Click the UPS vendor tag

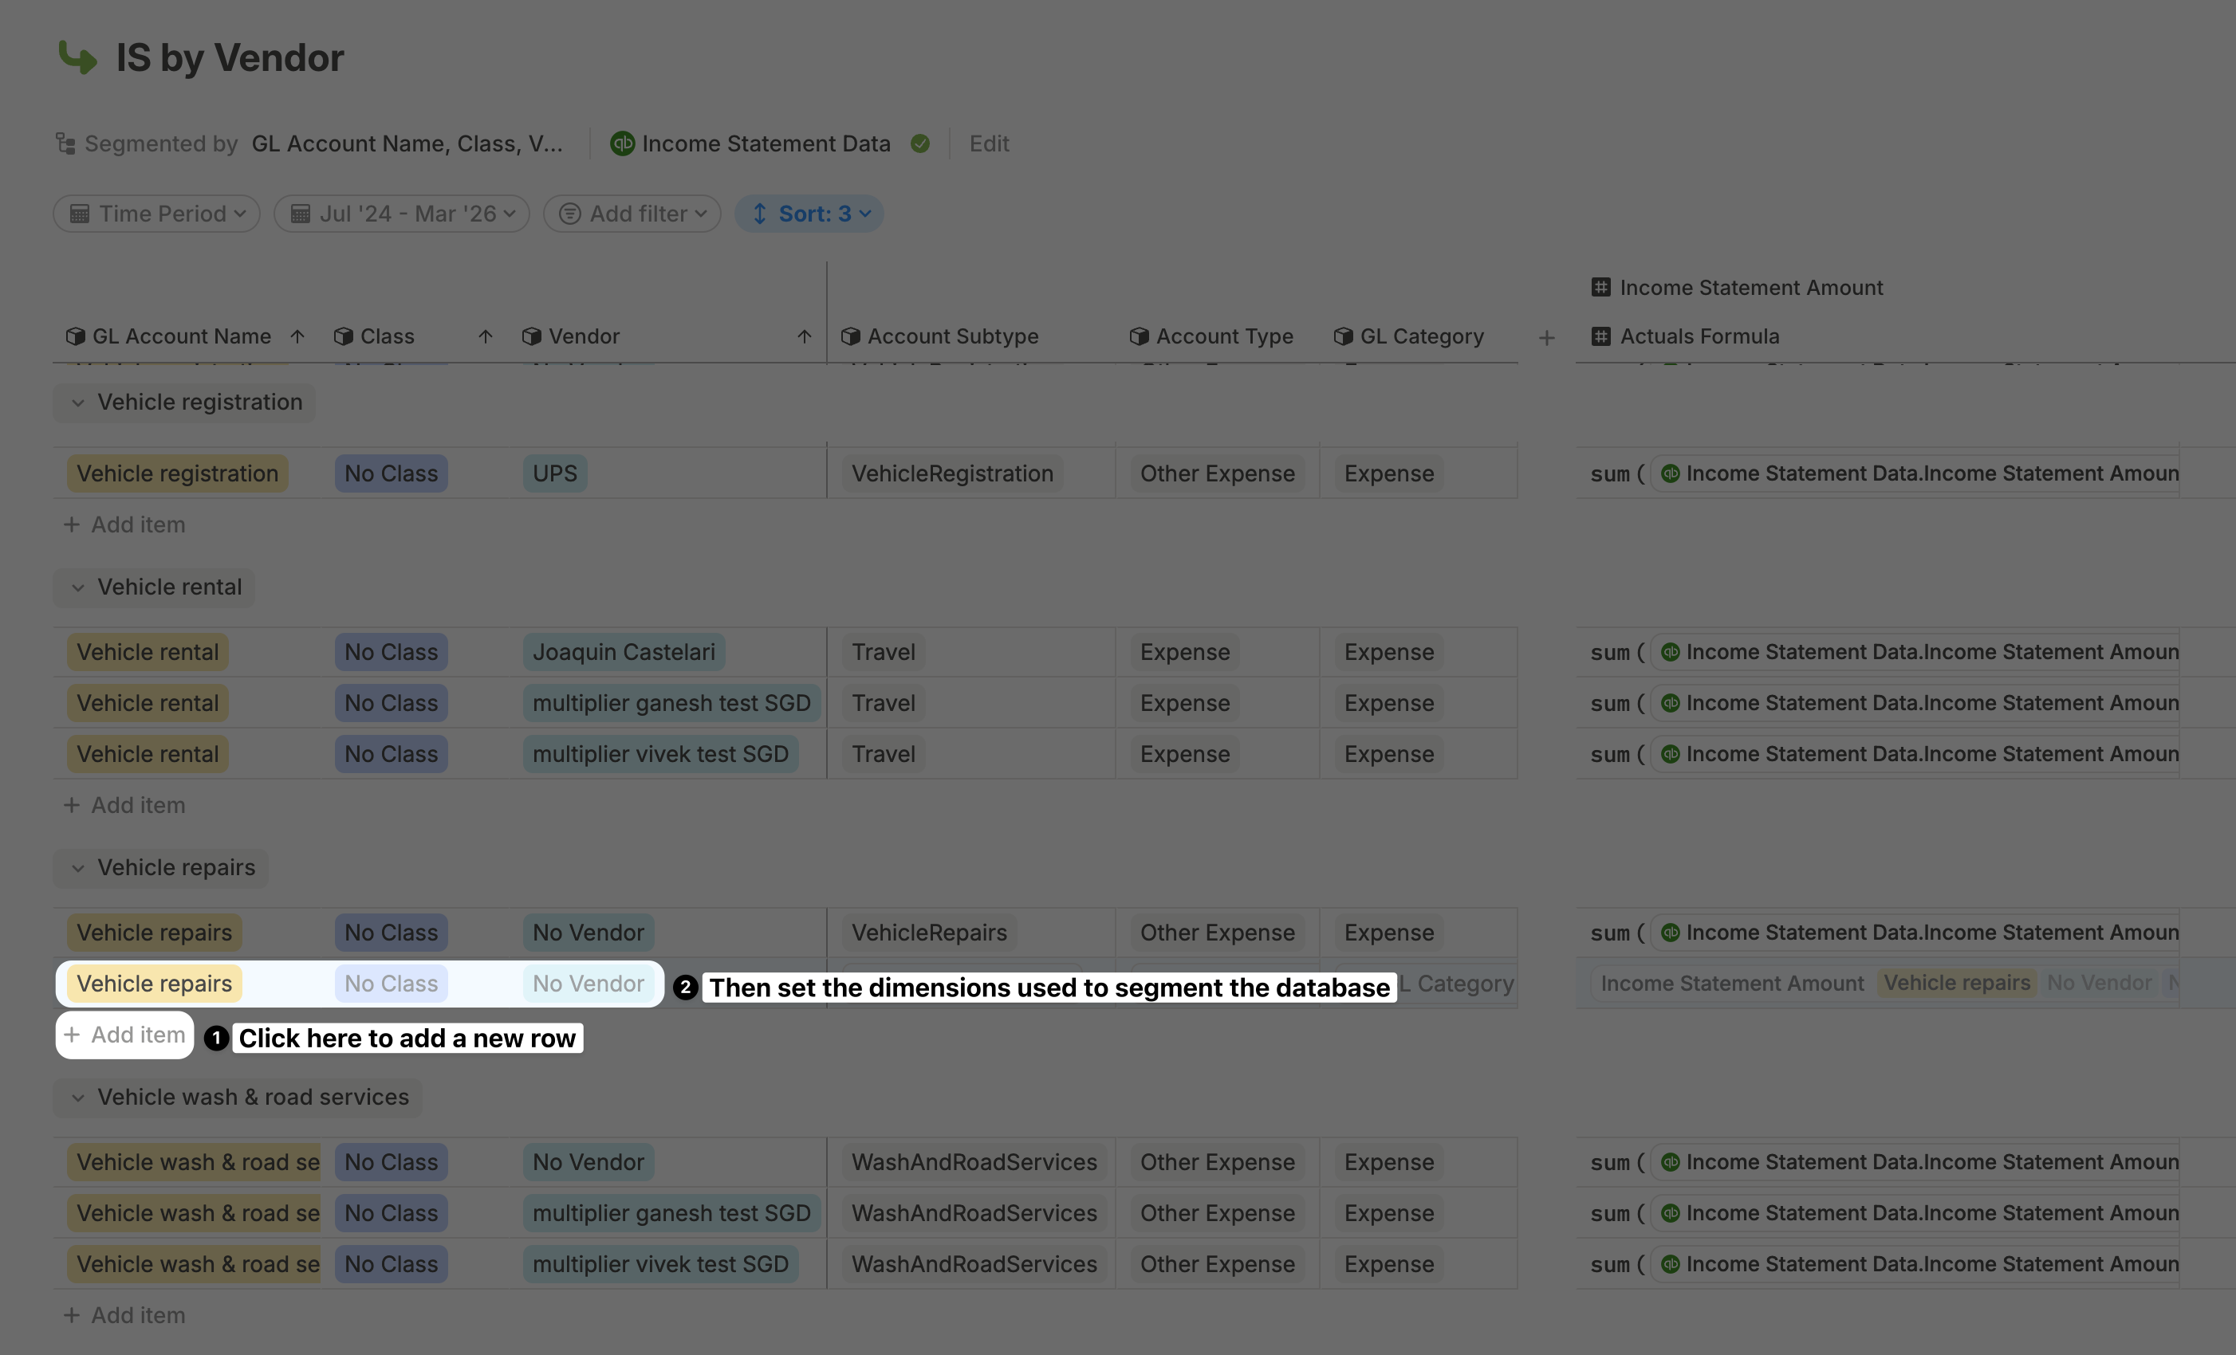[x=554, y=473]
